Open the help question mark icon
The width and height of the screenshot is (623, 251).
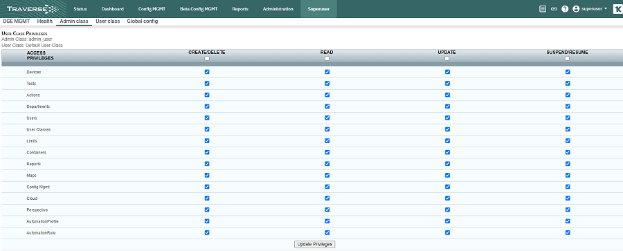565,9
